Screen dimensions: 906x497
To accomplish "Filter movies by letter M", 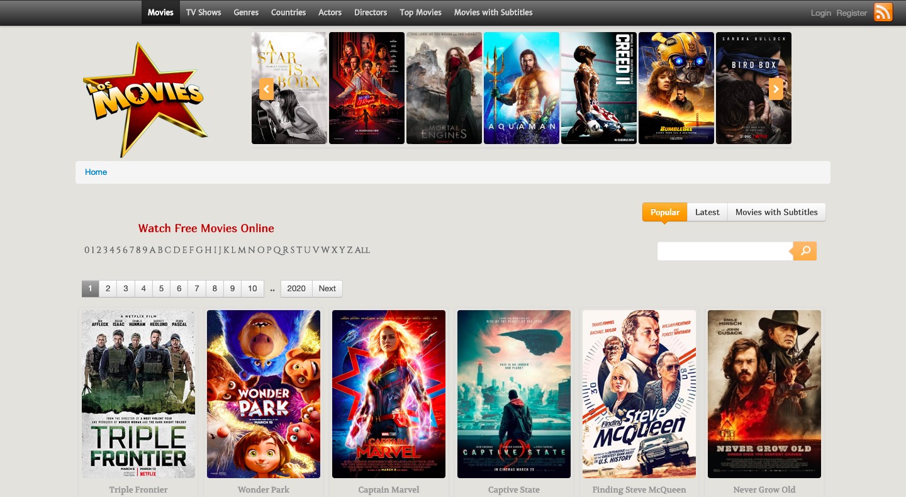I will [x=242, y=250].
